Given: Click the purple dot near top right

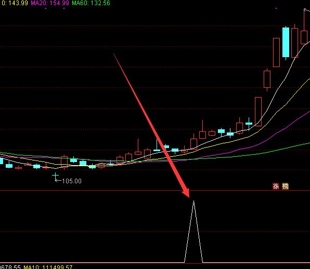Looking at the screenshot, I should [276, 8].
